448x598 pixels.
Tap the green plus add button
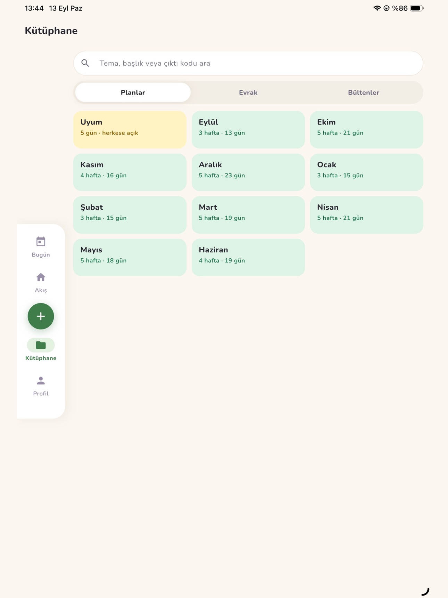41,316
